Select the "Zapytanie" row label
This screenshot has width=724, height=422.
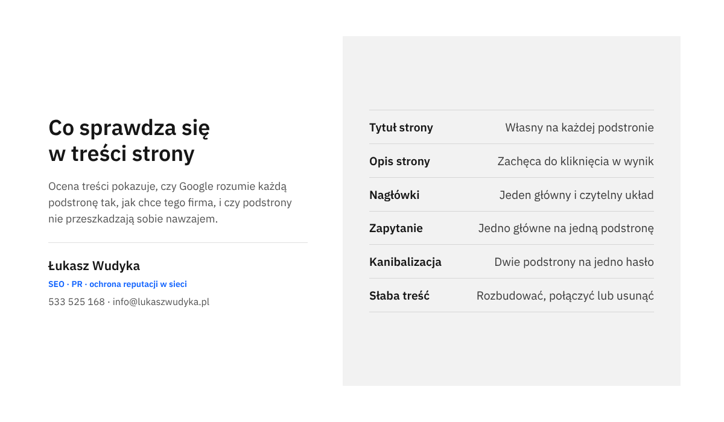(x=396, y=228)
